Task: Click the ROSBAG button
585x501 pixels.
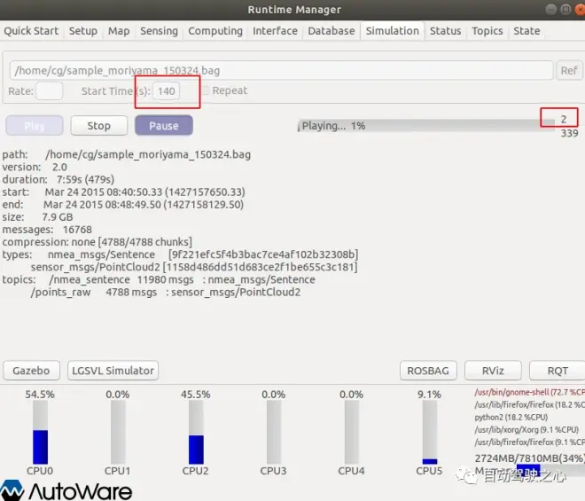Action: click(x=428, y=371)
